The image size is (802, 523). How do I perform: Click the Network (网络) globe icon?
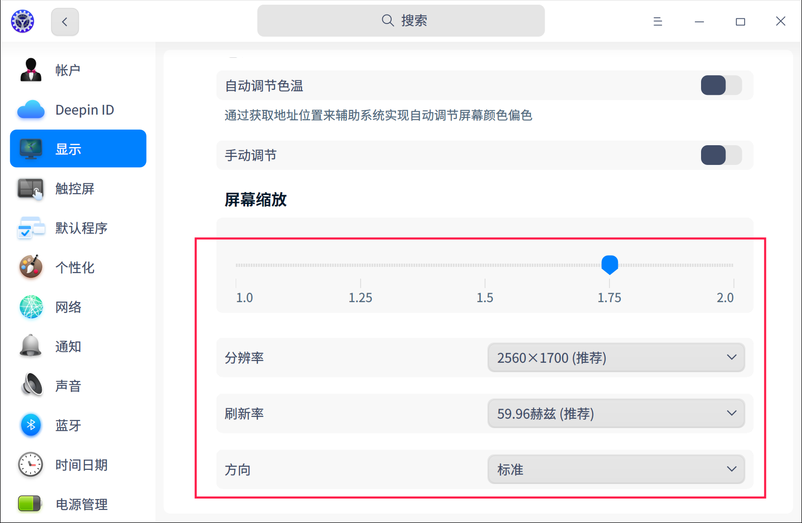31,307
